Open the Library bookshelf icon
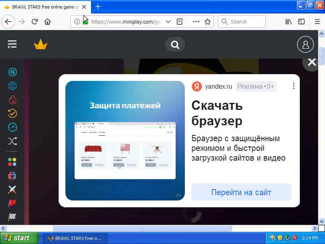The width and height of the screenshot is (325, 244). (288, 22)
